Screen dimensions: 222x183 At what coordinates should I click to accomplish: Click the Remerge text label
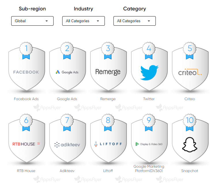pyautogui.click(x=108, y=99)
